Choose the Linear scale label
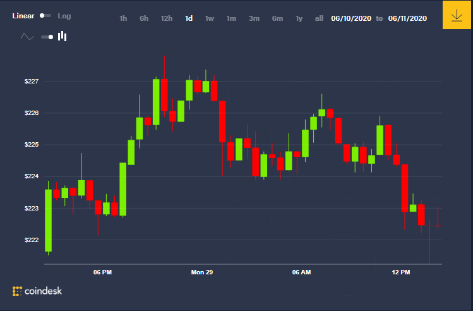The height and width of the screenshot is (311, 473). pos(23,16)
